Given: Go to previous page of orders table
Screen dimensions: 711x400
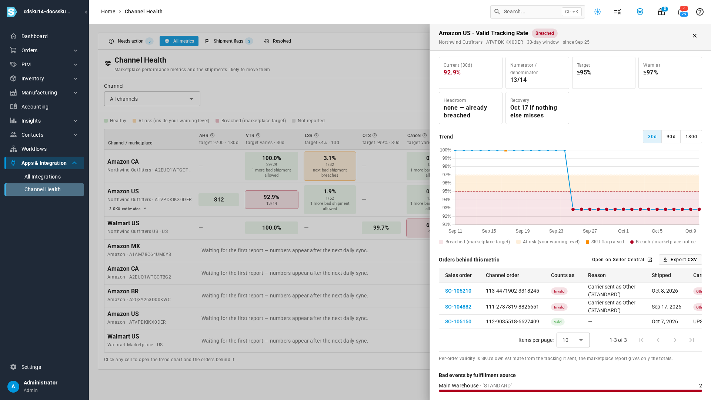Looking at the screenshot, I should (x=658, y=340).
